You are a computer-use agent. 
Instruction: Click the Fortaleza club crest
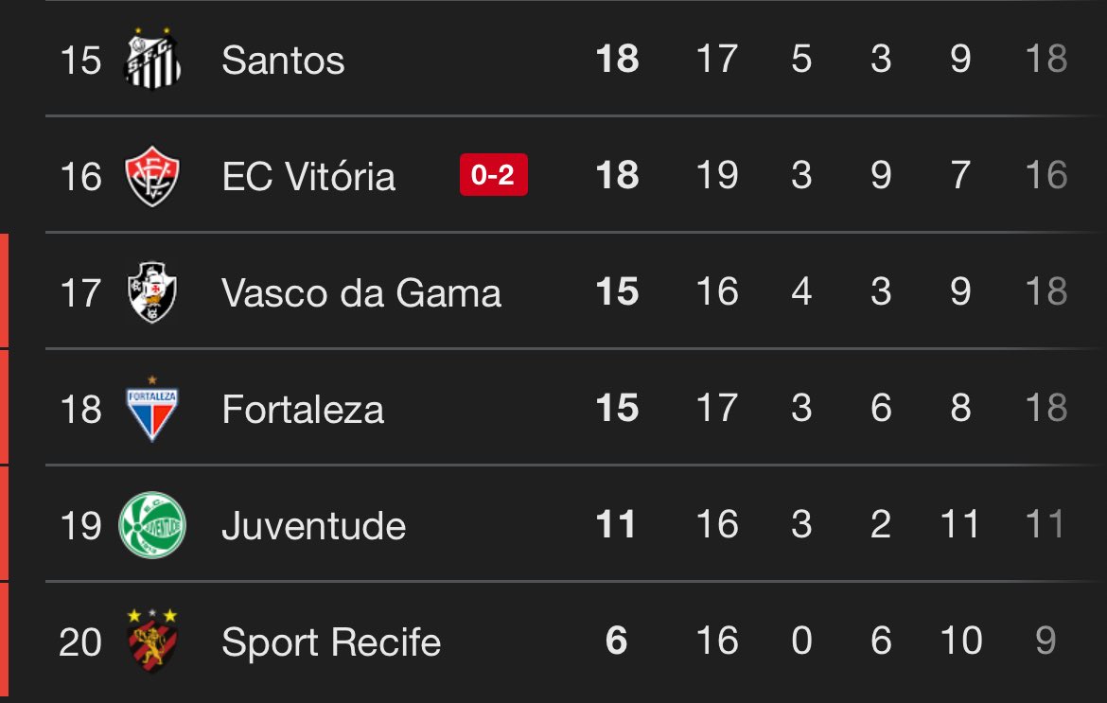pyautogui.click(x=152, y=408)
